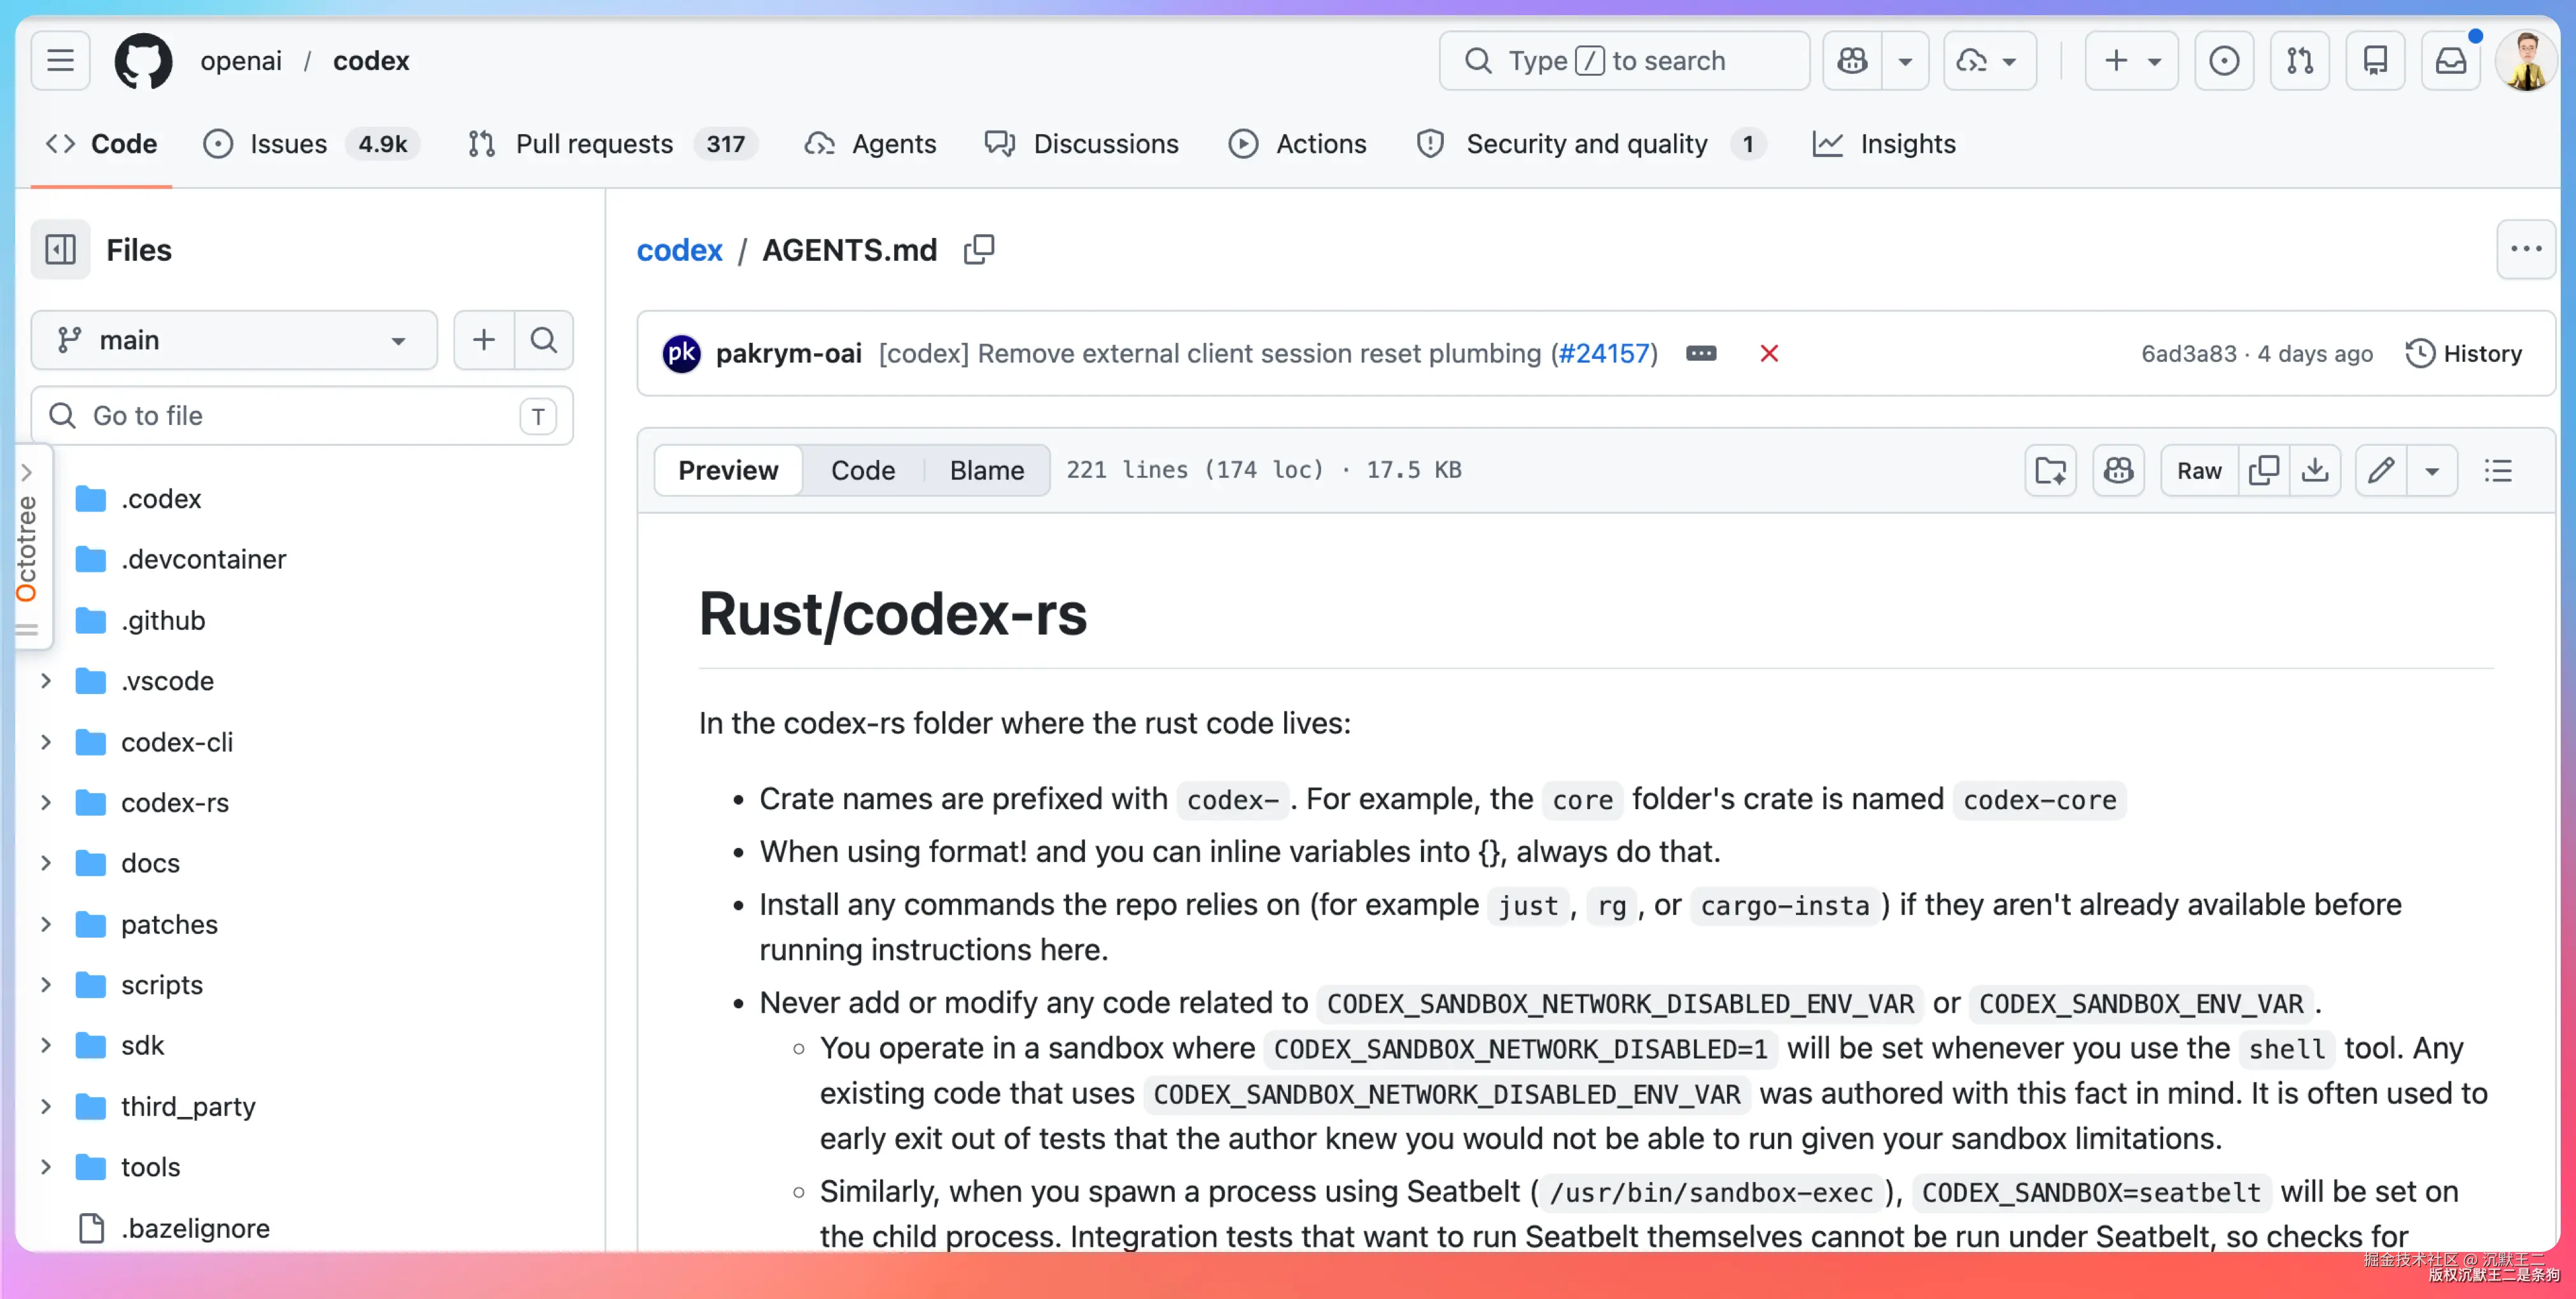
Task: Open the Discussions tab
Action: tap(1082, 144)
